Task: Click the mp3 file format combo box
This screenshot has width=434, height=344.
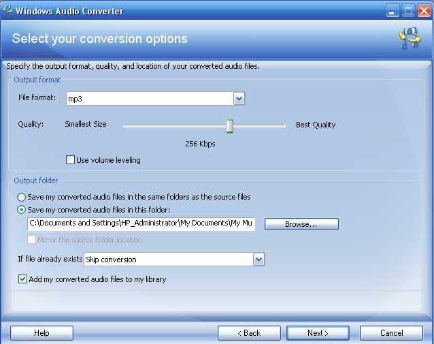Action: (x=155, y=98)
